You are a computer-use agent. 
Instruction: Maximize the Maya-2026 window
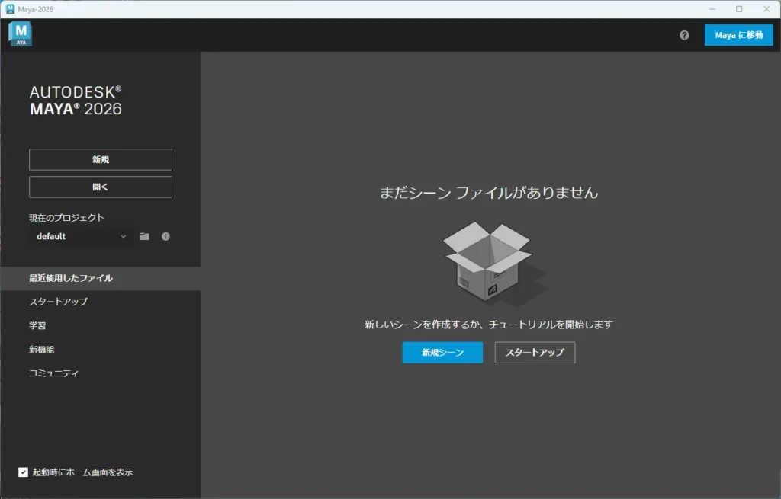739,9
